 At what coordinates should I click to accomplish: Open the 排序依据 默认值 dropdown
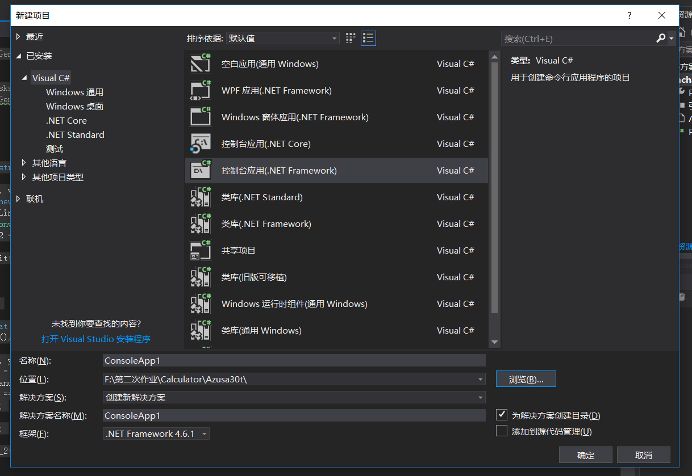283,38
